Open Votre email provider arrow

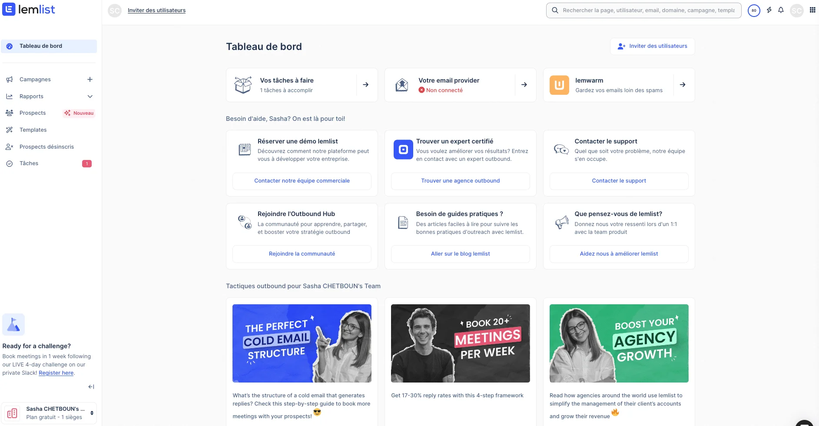[x=524, y=85]
